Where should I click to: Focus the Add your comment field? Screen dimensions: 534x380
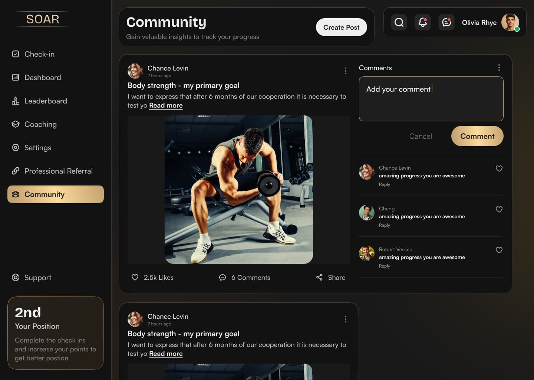coord(431,99)
